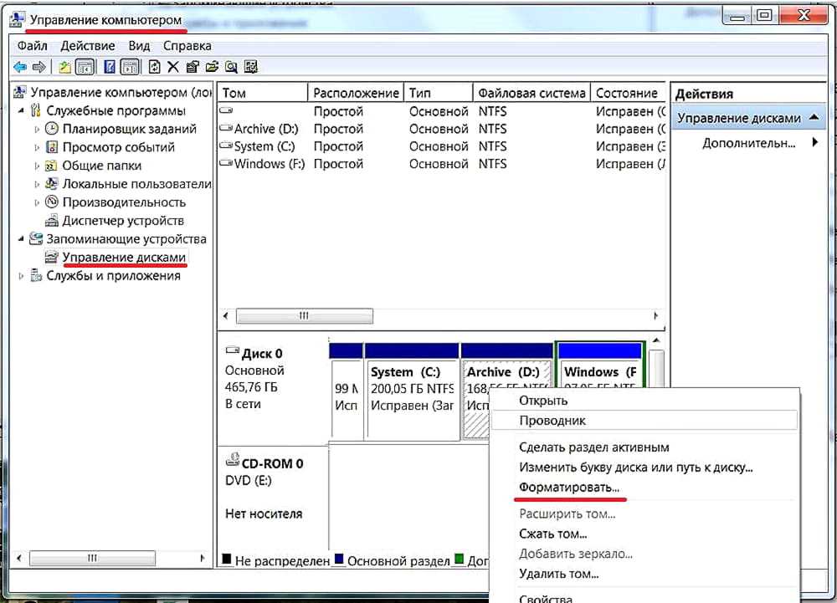Expand the Планировщик заданий node
837x603 pixels.
coord(37,130)
